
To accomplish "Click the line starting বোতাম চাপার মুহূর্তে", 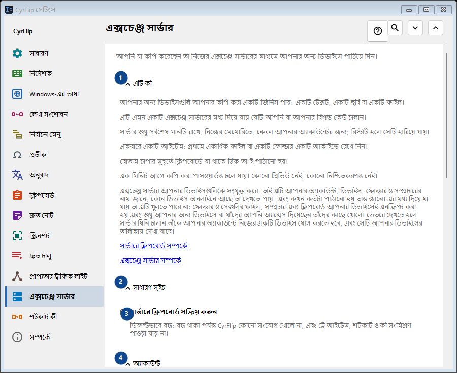I will [x=204, y=161].
